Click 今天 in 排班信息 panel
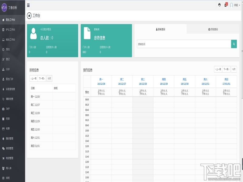Screen dimensions: 243x182 (x=49, y=79)
